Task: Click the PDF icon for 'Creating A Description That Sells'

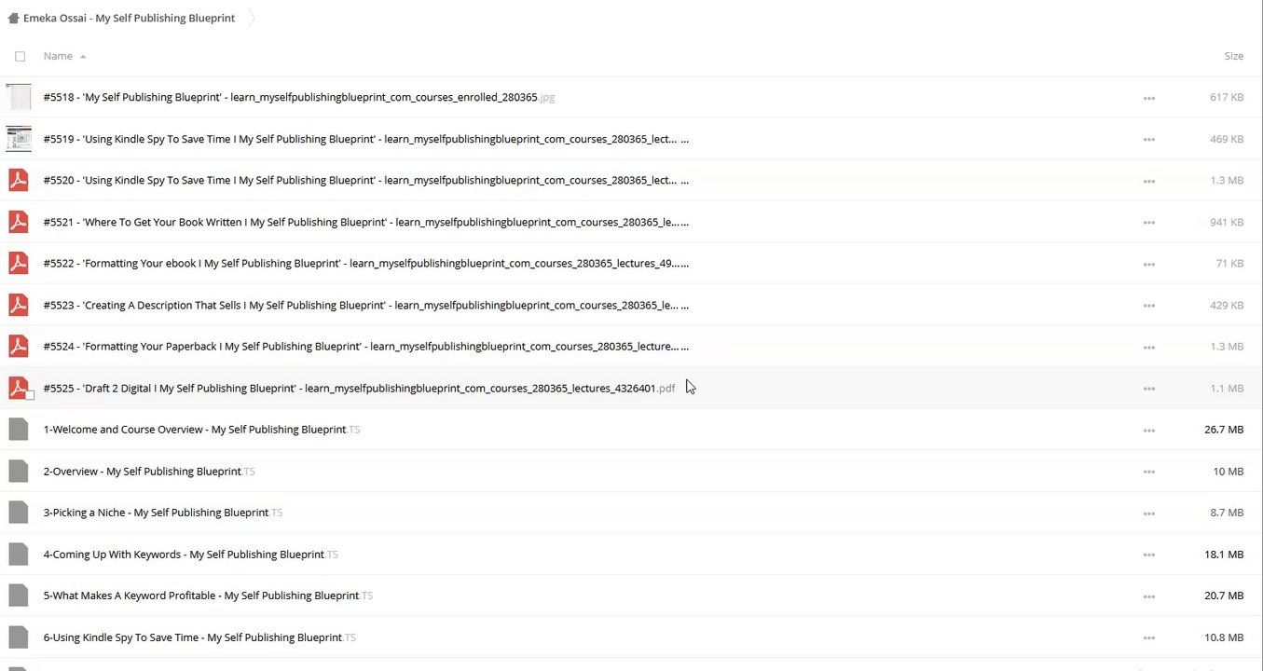Action: point(19,305)
